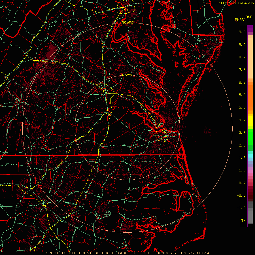Click the gray bottom band of the scale
Screen dimensions: 255x255
point(250,217)
